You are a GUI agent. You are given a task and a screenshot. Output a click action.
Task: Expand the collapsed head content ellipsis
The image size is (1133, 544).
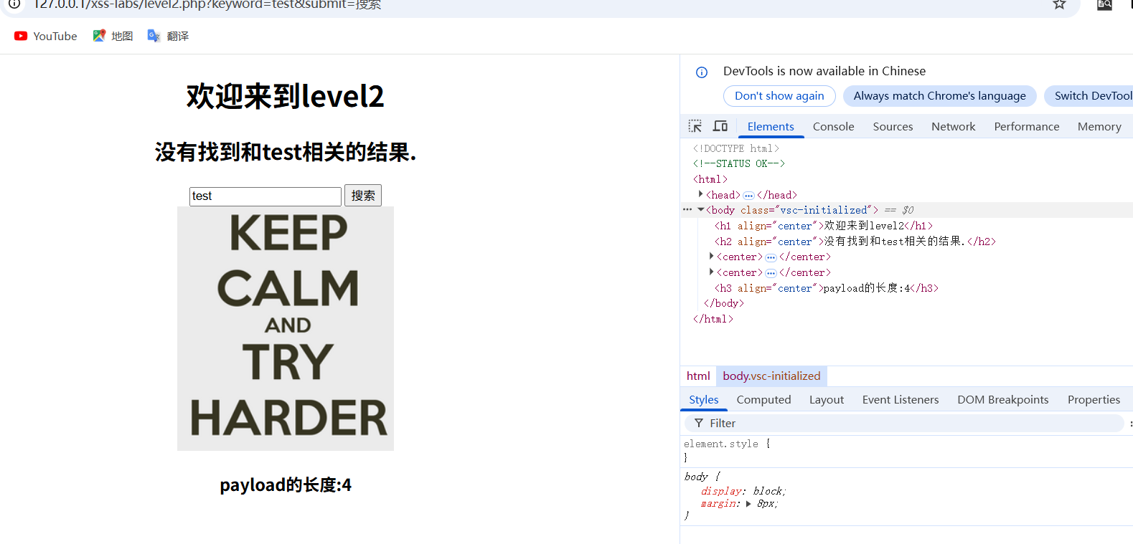(x=748, y=195)
